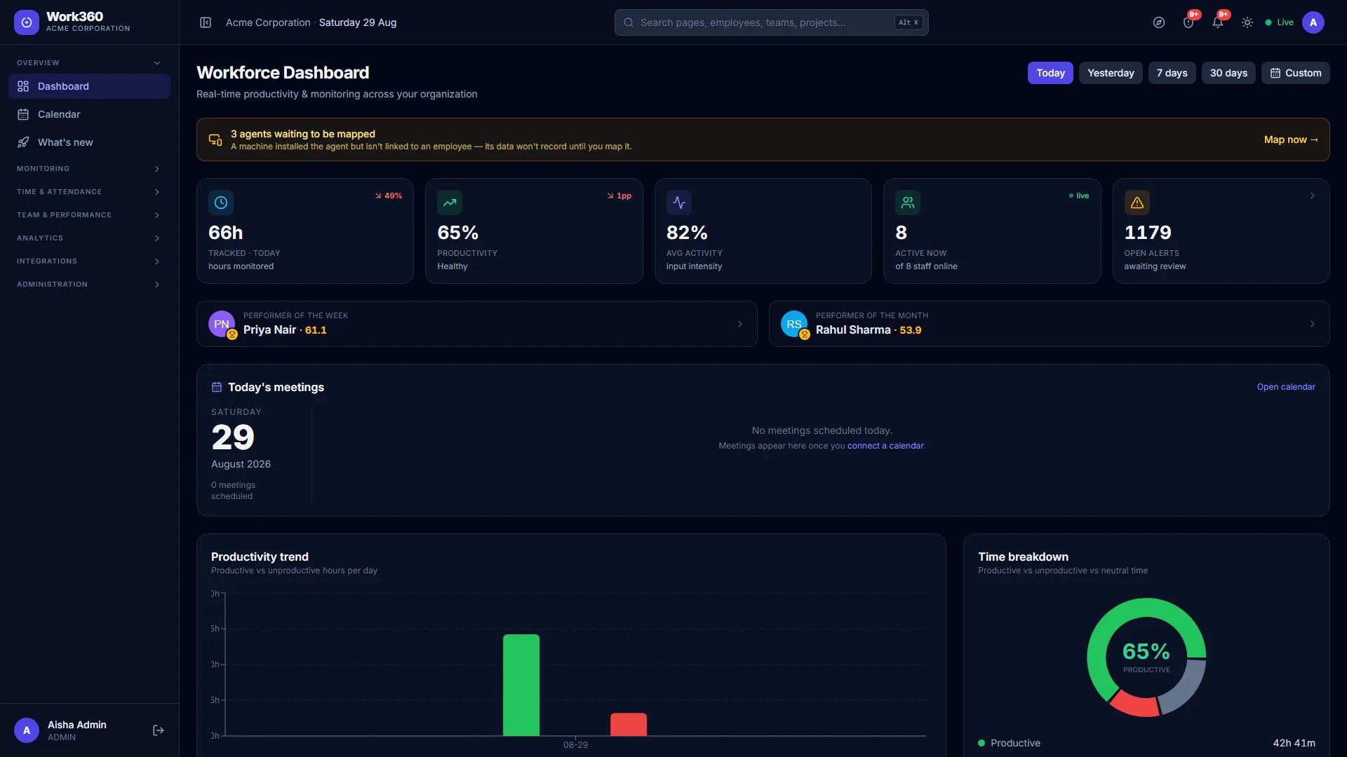
Task: Click the Alt K shortcut hint
Action: pyautogui.click(x=909, y=22)
